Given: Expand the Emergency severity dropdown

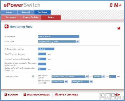Looking at the screenshot, I should [x=82, y=82].
